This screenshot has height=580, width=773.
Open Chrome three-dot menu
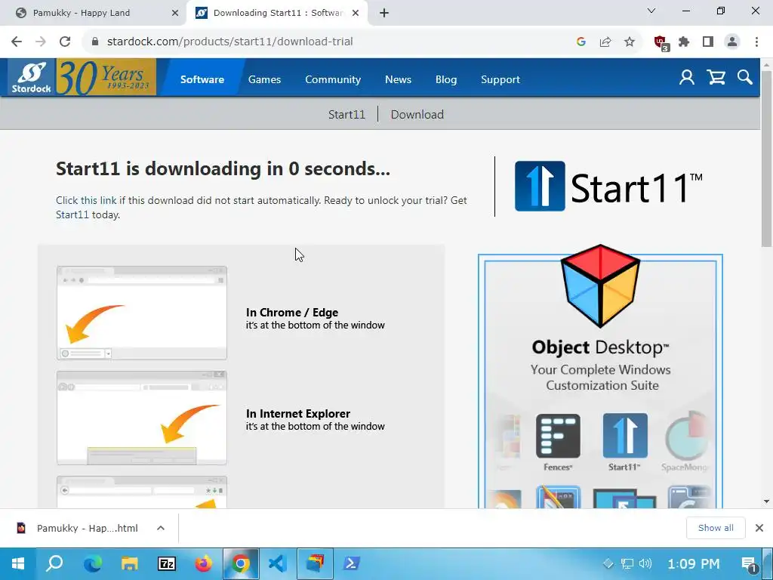click(756, 42)
